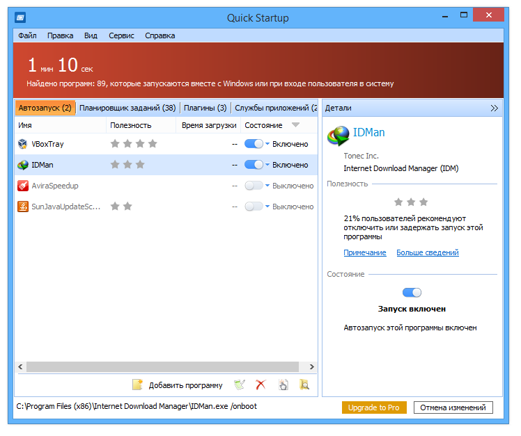Image resolution: width=521 pixels, height=436 pixels.
Task: Click the IDMan title in Details panel
Action: (x=369, y=132)
